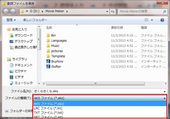Click the file list scroll left arrow
The height and width of the screenshot is (119, 170).
pos(44,84)
